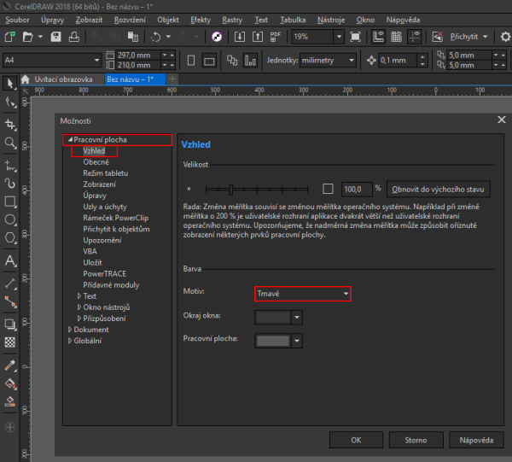Viewport: 512px width, 462px height.
Task: Click the Open folder icon
Action: coord(28,37)
